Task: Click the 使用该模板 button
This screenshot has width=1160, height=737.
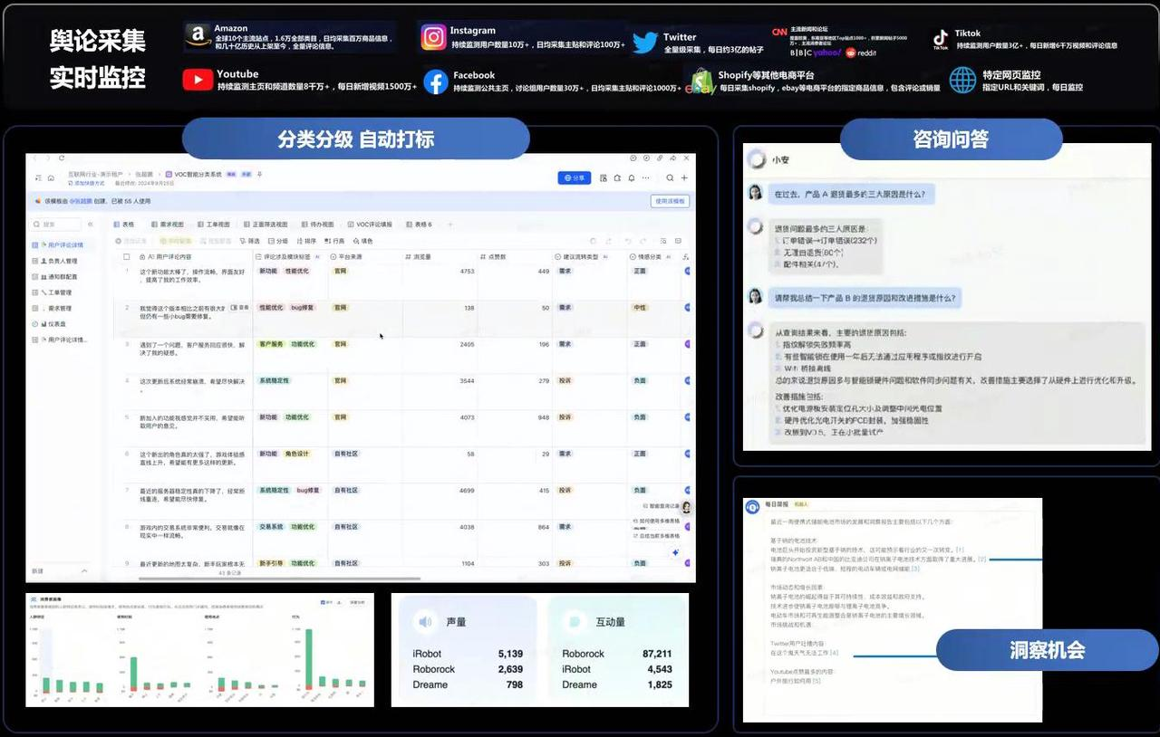Action: click(670, 201)
